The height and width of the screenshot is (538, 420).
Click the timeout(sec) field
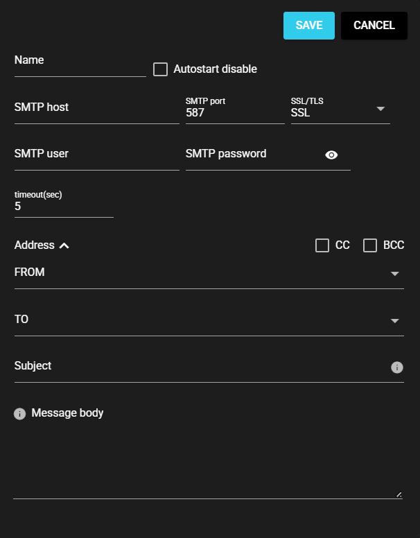64,207
